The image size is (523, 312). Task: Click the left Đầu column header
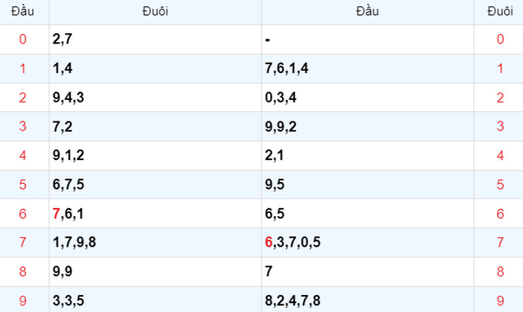[23, 11]
